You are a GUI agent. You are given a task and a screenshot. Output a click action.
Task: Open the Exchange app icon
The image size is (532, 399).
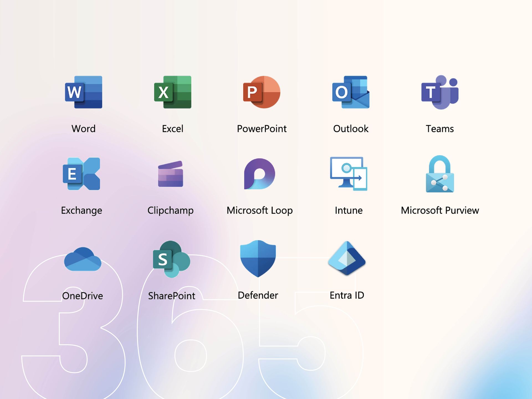[x=81, y=174]
